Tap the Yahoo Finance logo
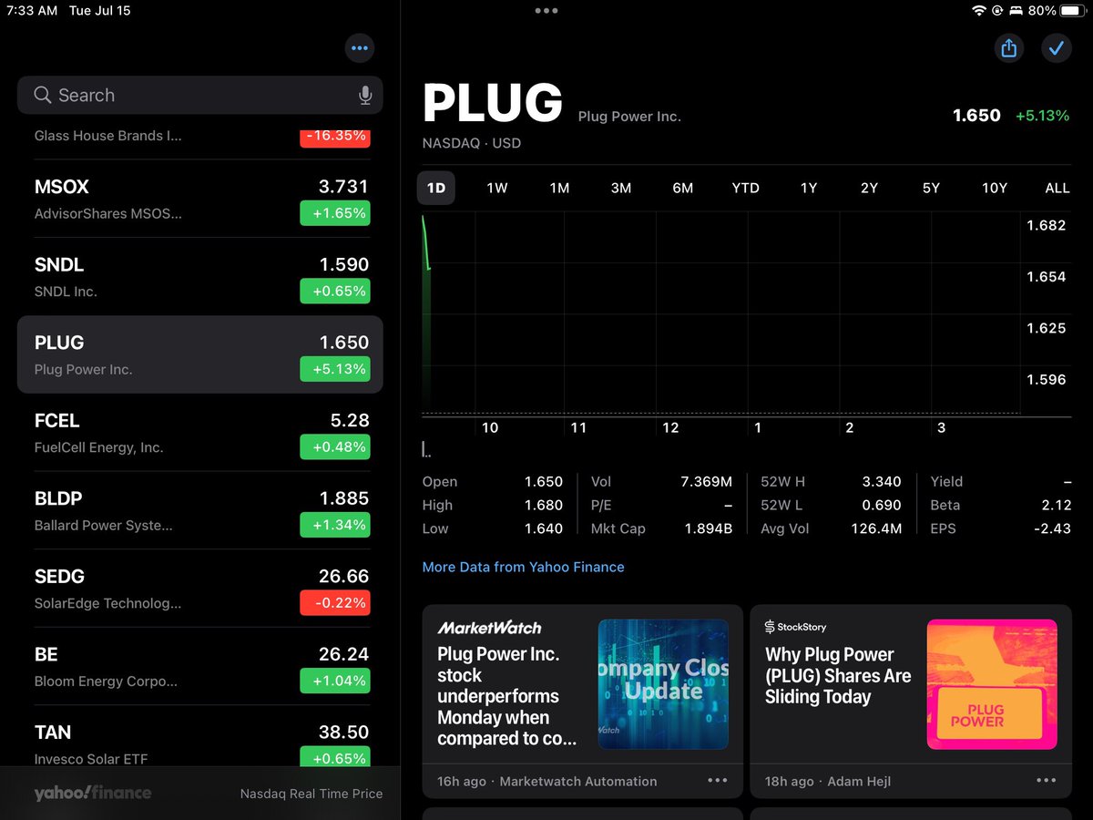Screen dimensions: 1093x820 [93, 793]
